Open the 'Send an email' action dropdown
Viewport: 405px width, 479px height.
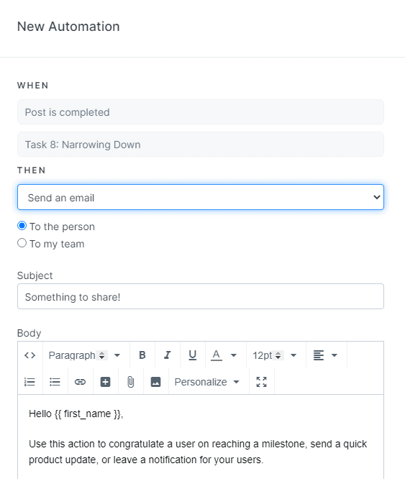(201, 197)
